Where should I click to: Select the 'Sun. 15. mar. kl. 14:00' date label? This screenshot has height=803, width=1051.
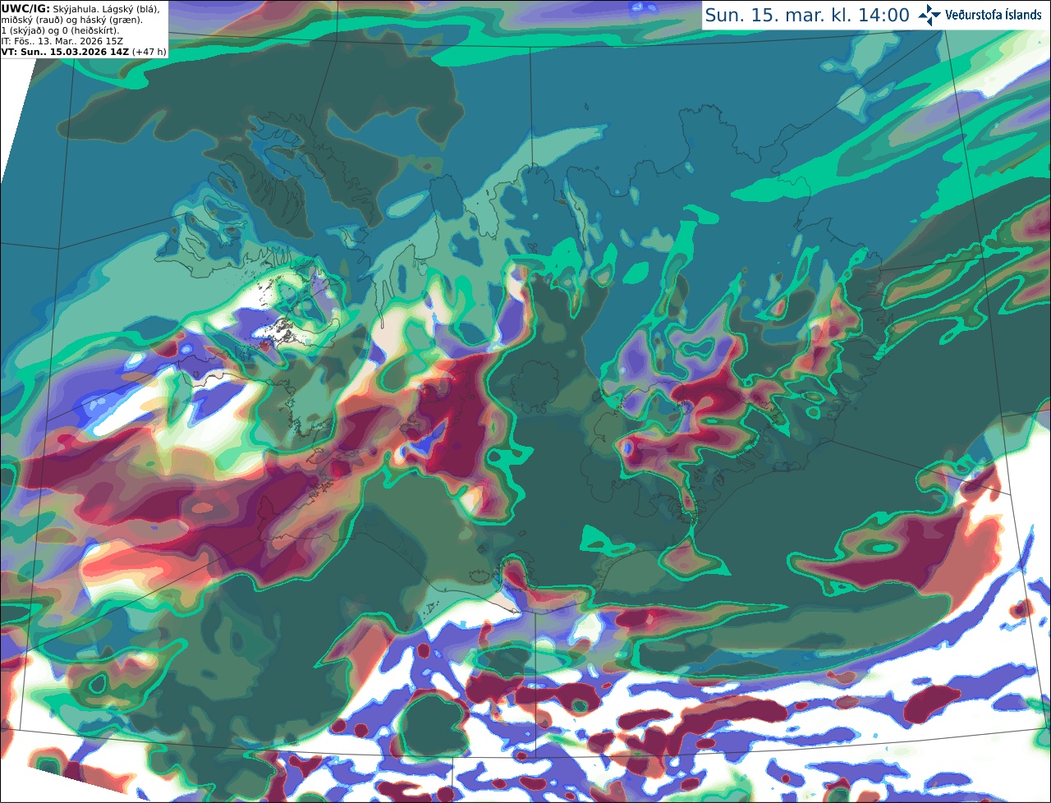click(x=807, y=16)
